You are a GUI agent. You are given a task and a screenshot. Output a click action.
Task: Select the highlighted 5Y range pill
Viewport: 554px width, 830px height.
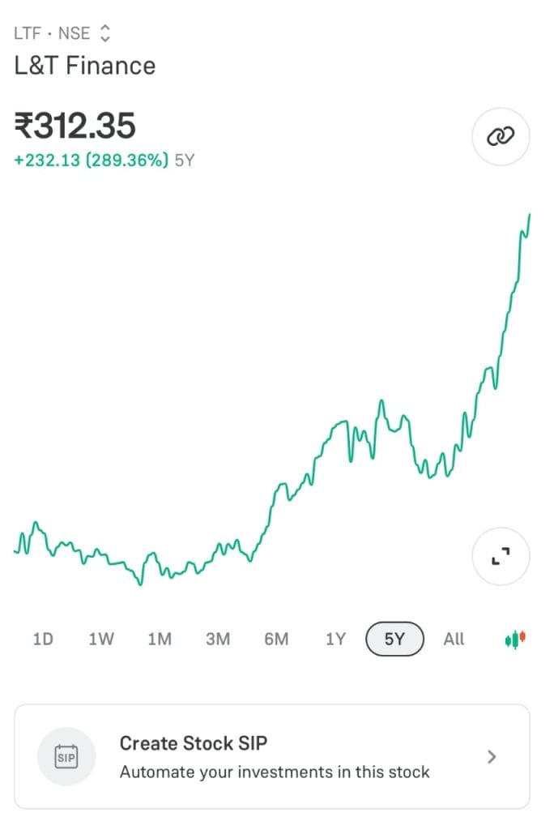(394, 639)
